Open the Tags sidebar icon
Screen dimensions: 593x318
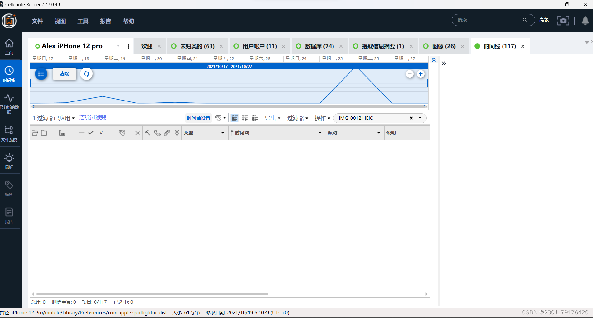click(9, 189)
